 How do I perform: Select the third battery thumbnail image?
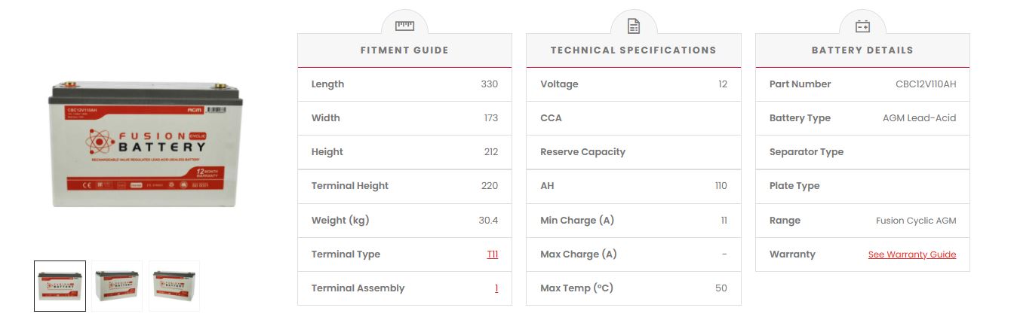(x=174, y=286)
